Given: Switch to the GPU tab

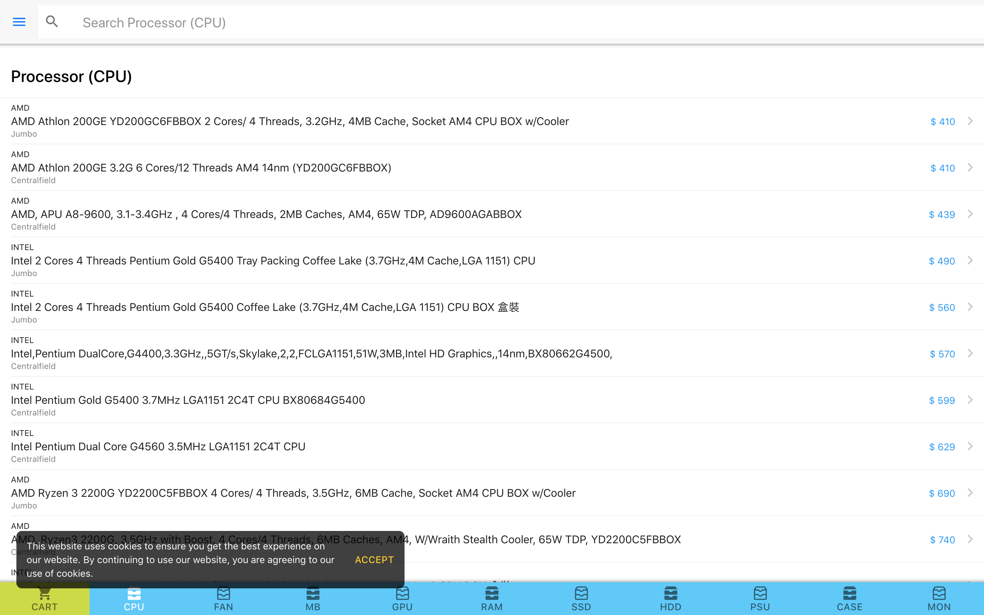Looking at the screenshot, I should 402,599.
